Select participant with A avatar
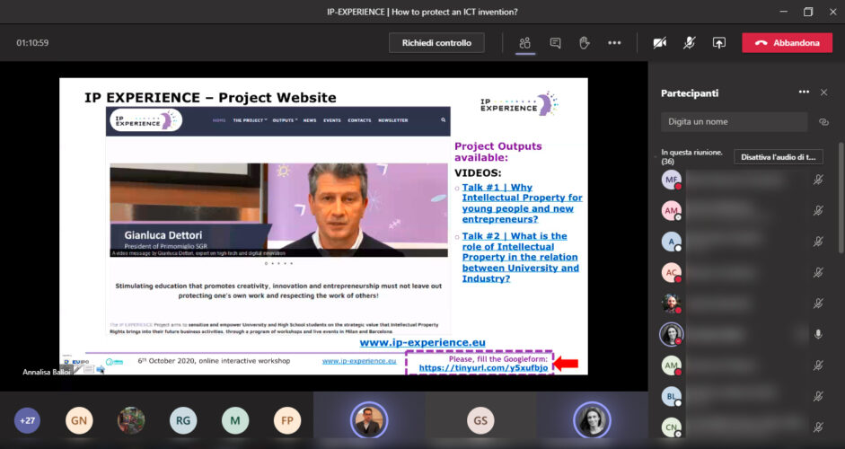 coord(672,242)
